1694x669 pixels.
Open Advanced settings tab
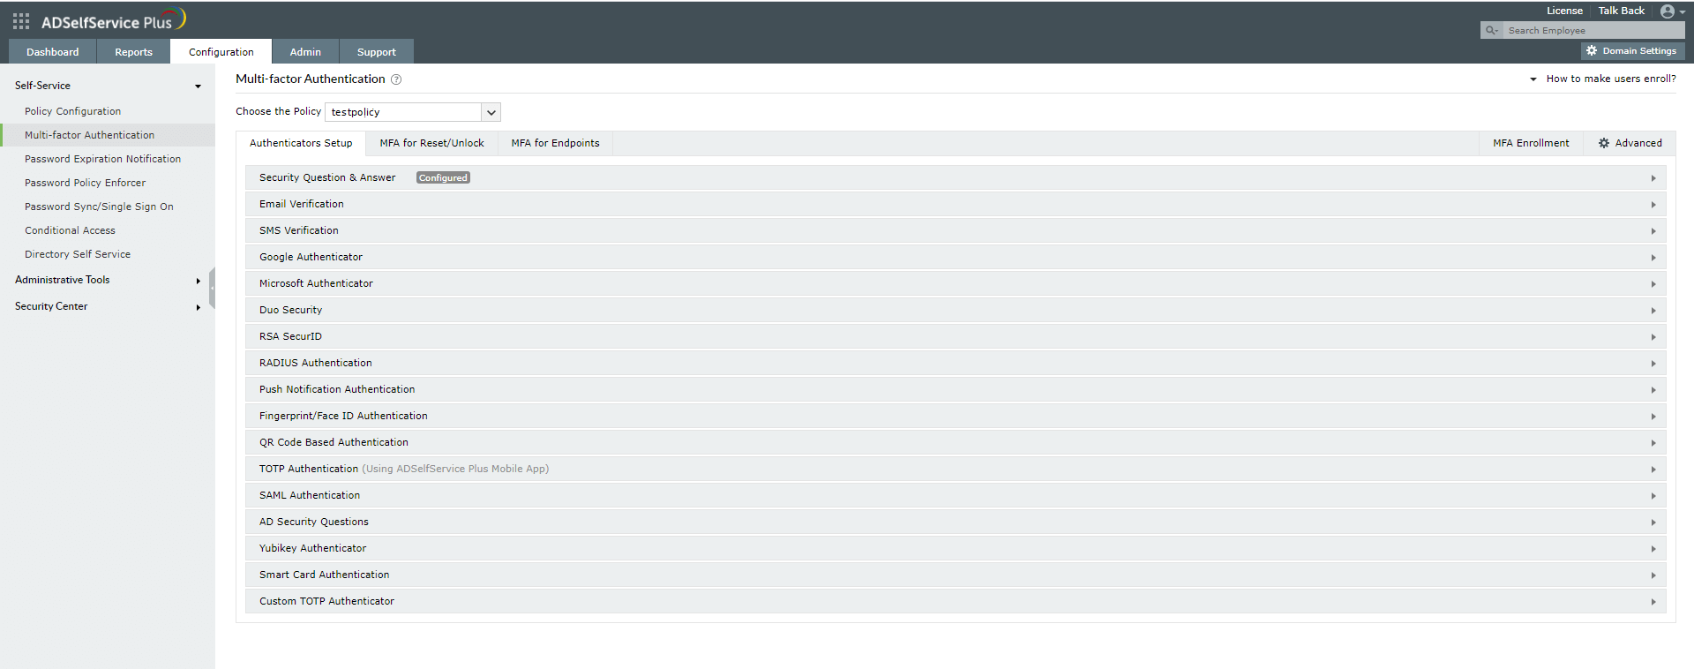pos(1630,143)
